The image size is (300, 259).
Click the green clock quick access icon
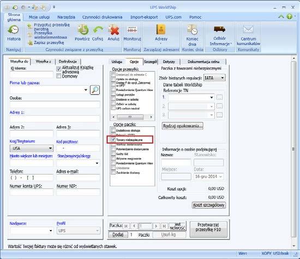point(15,7)
